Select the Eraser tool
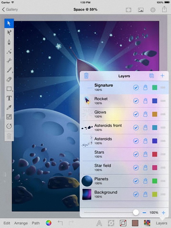The width and height of the screenshot is (171, 228). pyautogui.click(x=9, y=80)
